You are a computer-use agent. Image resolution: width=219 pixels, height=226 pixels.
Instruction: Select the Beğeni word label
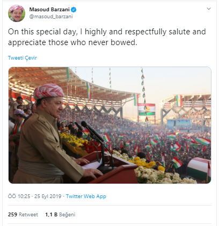pos(67,215)
